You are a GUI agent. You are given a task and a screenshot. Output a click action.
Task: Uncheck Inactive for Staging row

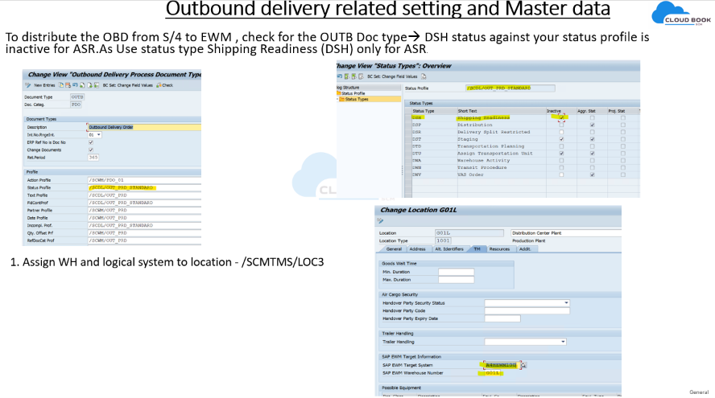coord(561,139)
